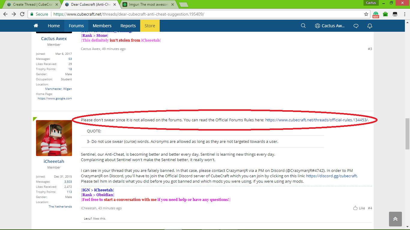Click the green extension icon with NEW badge
410x230 pixels.
376,14
